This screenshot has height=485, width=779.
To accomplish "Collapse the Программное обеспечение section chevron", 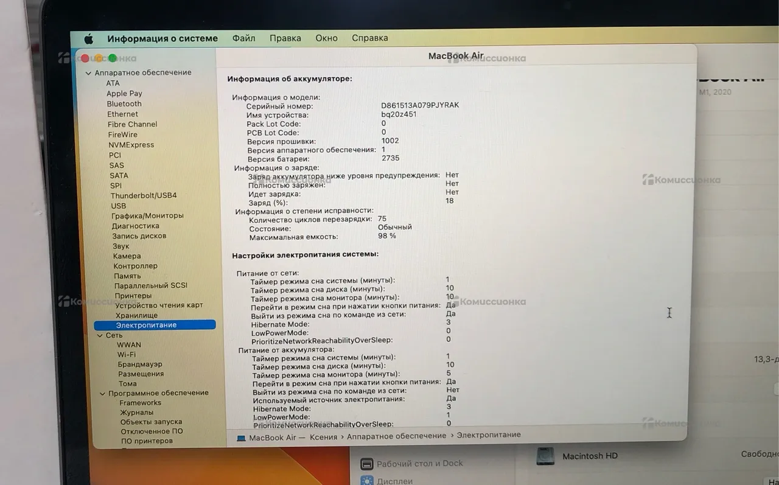I will 103,393.
